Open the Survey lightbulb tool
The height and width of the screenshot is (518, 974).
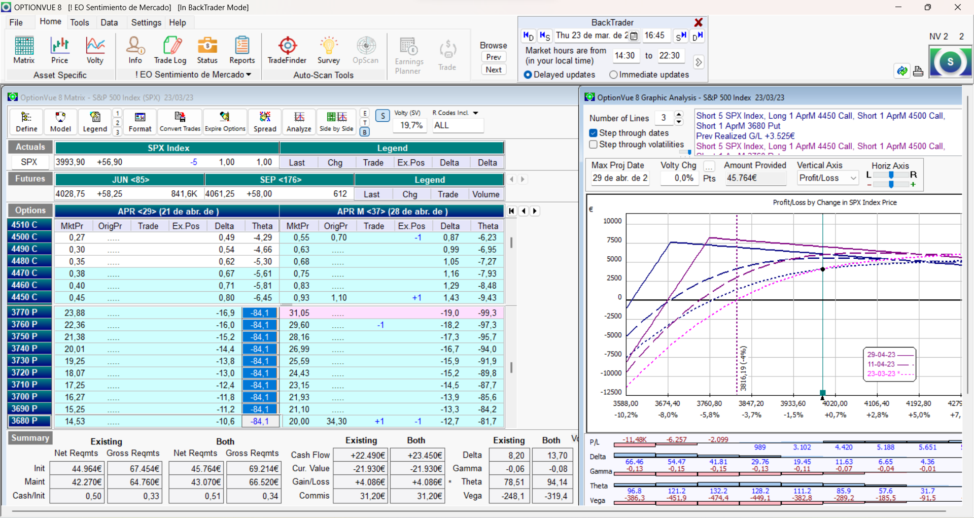[329, 50]
